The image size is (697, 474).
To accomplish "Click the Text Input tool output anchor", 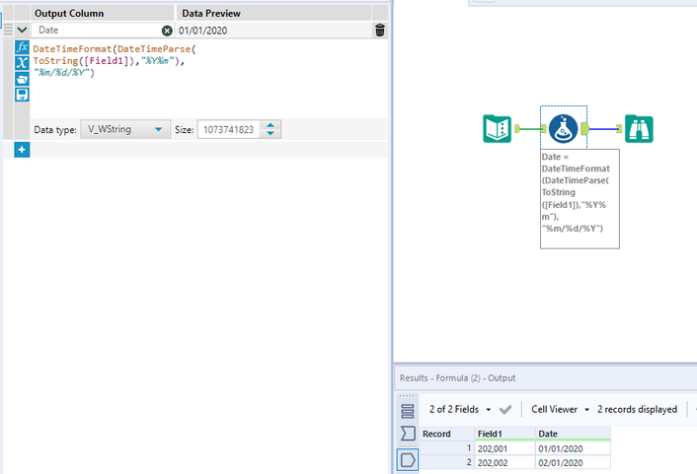I will [x=517, y=129].
